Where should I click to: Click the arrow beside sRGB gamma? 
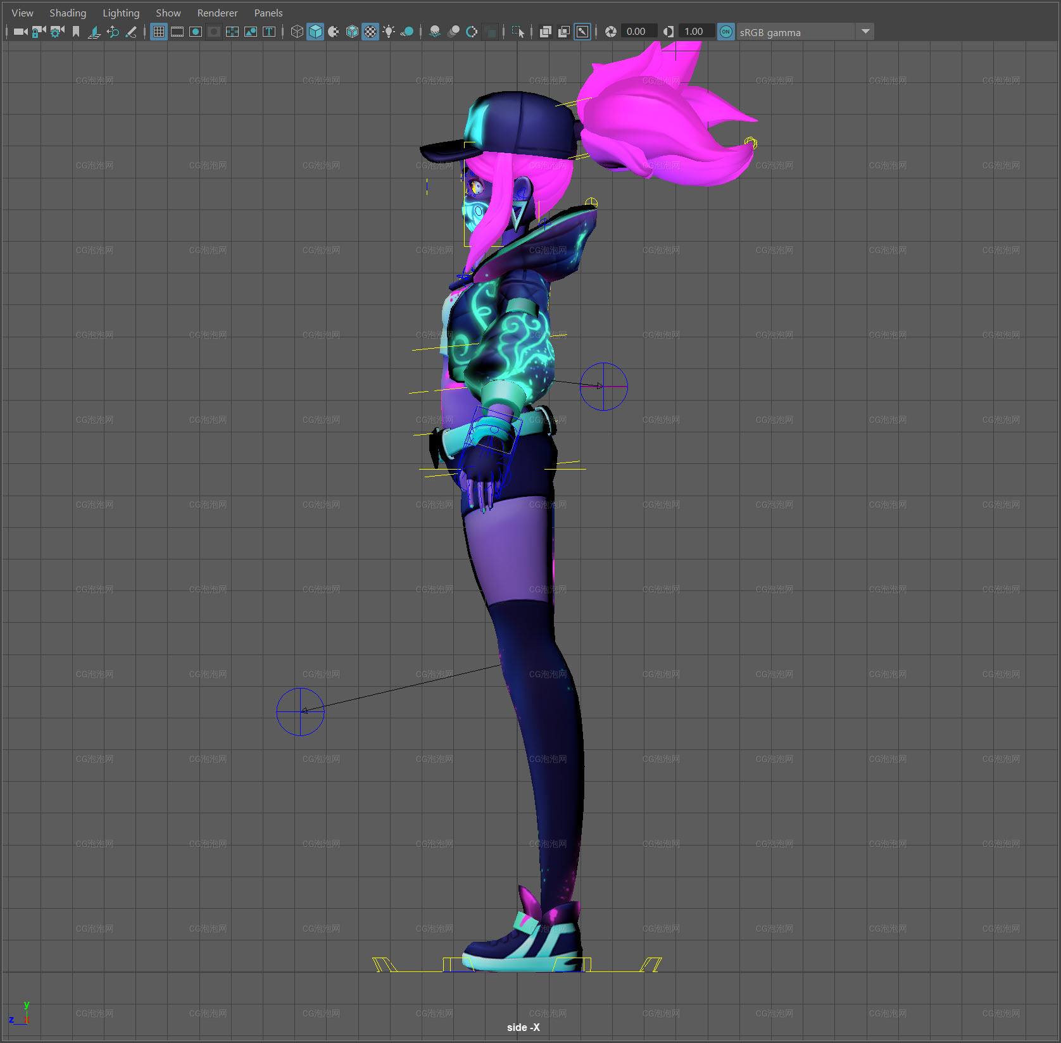coord(865,32)
